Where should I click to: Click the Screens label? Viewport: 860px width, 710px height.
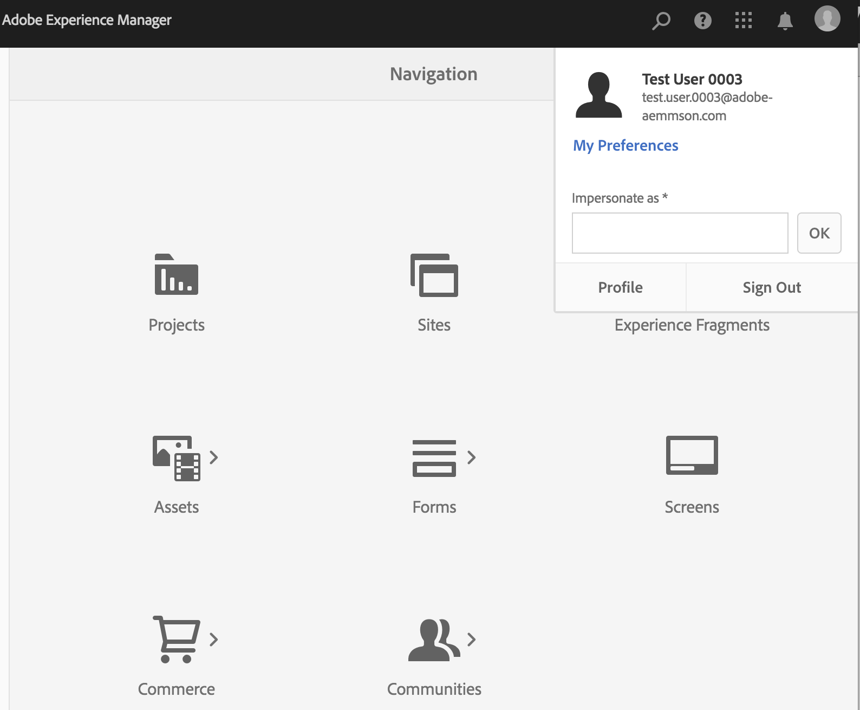(x=692, y=507)
